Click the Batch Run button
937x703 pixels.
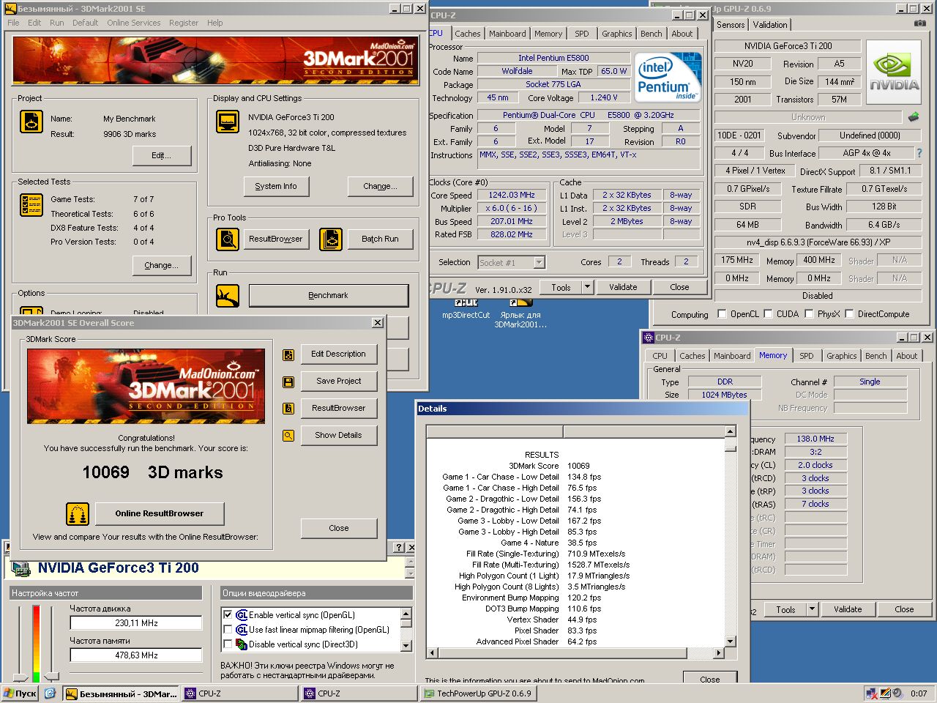[380, 239]
